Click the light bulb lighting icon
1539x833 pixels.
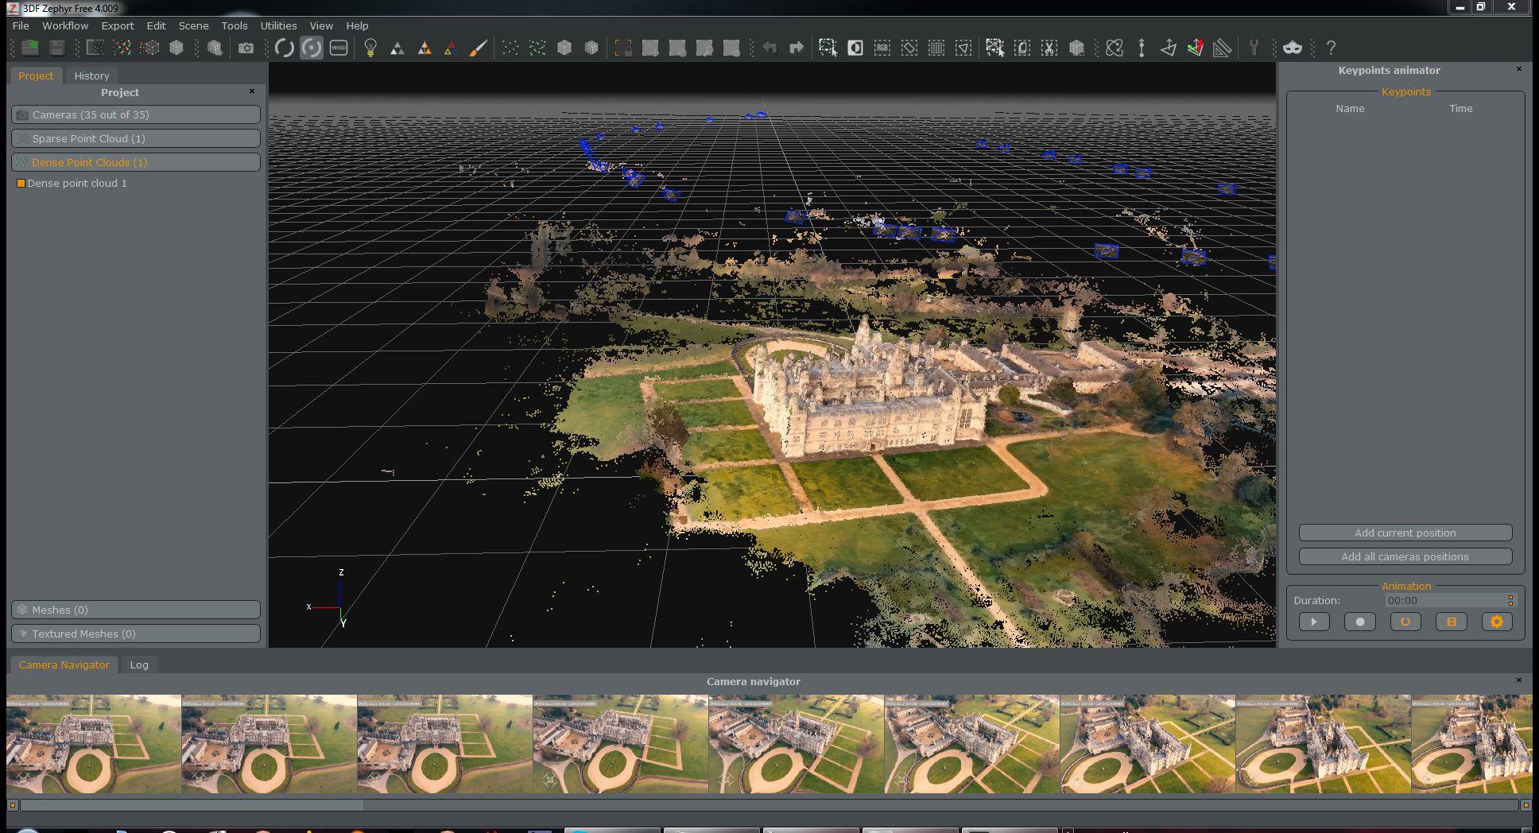[x=370, y=48]
